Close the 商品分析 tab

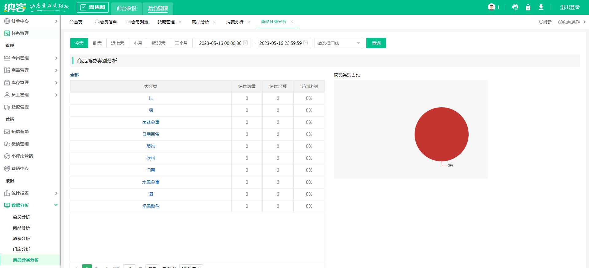[x=214, y=22]
